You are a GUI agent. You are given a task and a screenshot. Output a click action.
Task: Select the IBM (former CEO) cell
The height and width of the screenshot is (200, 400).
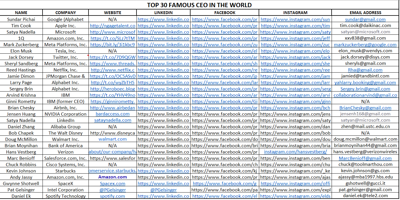(66, 101)
